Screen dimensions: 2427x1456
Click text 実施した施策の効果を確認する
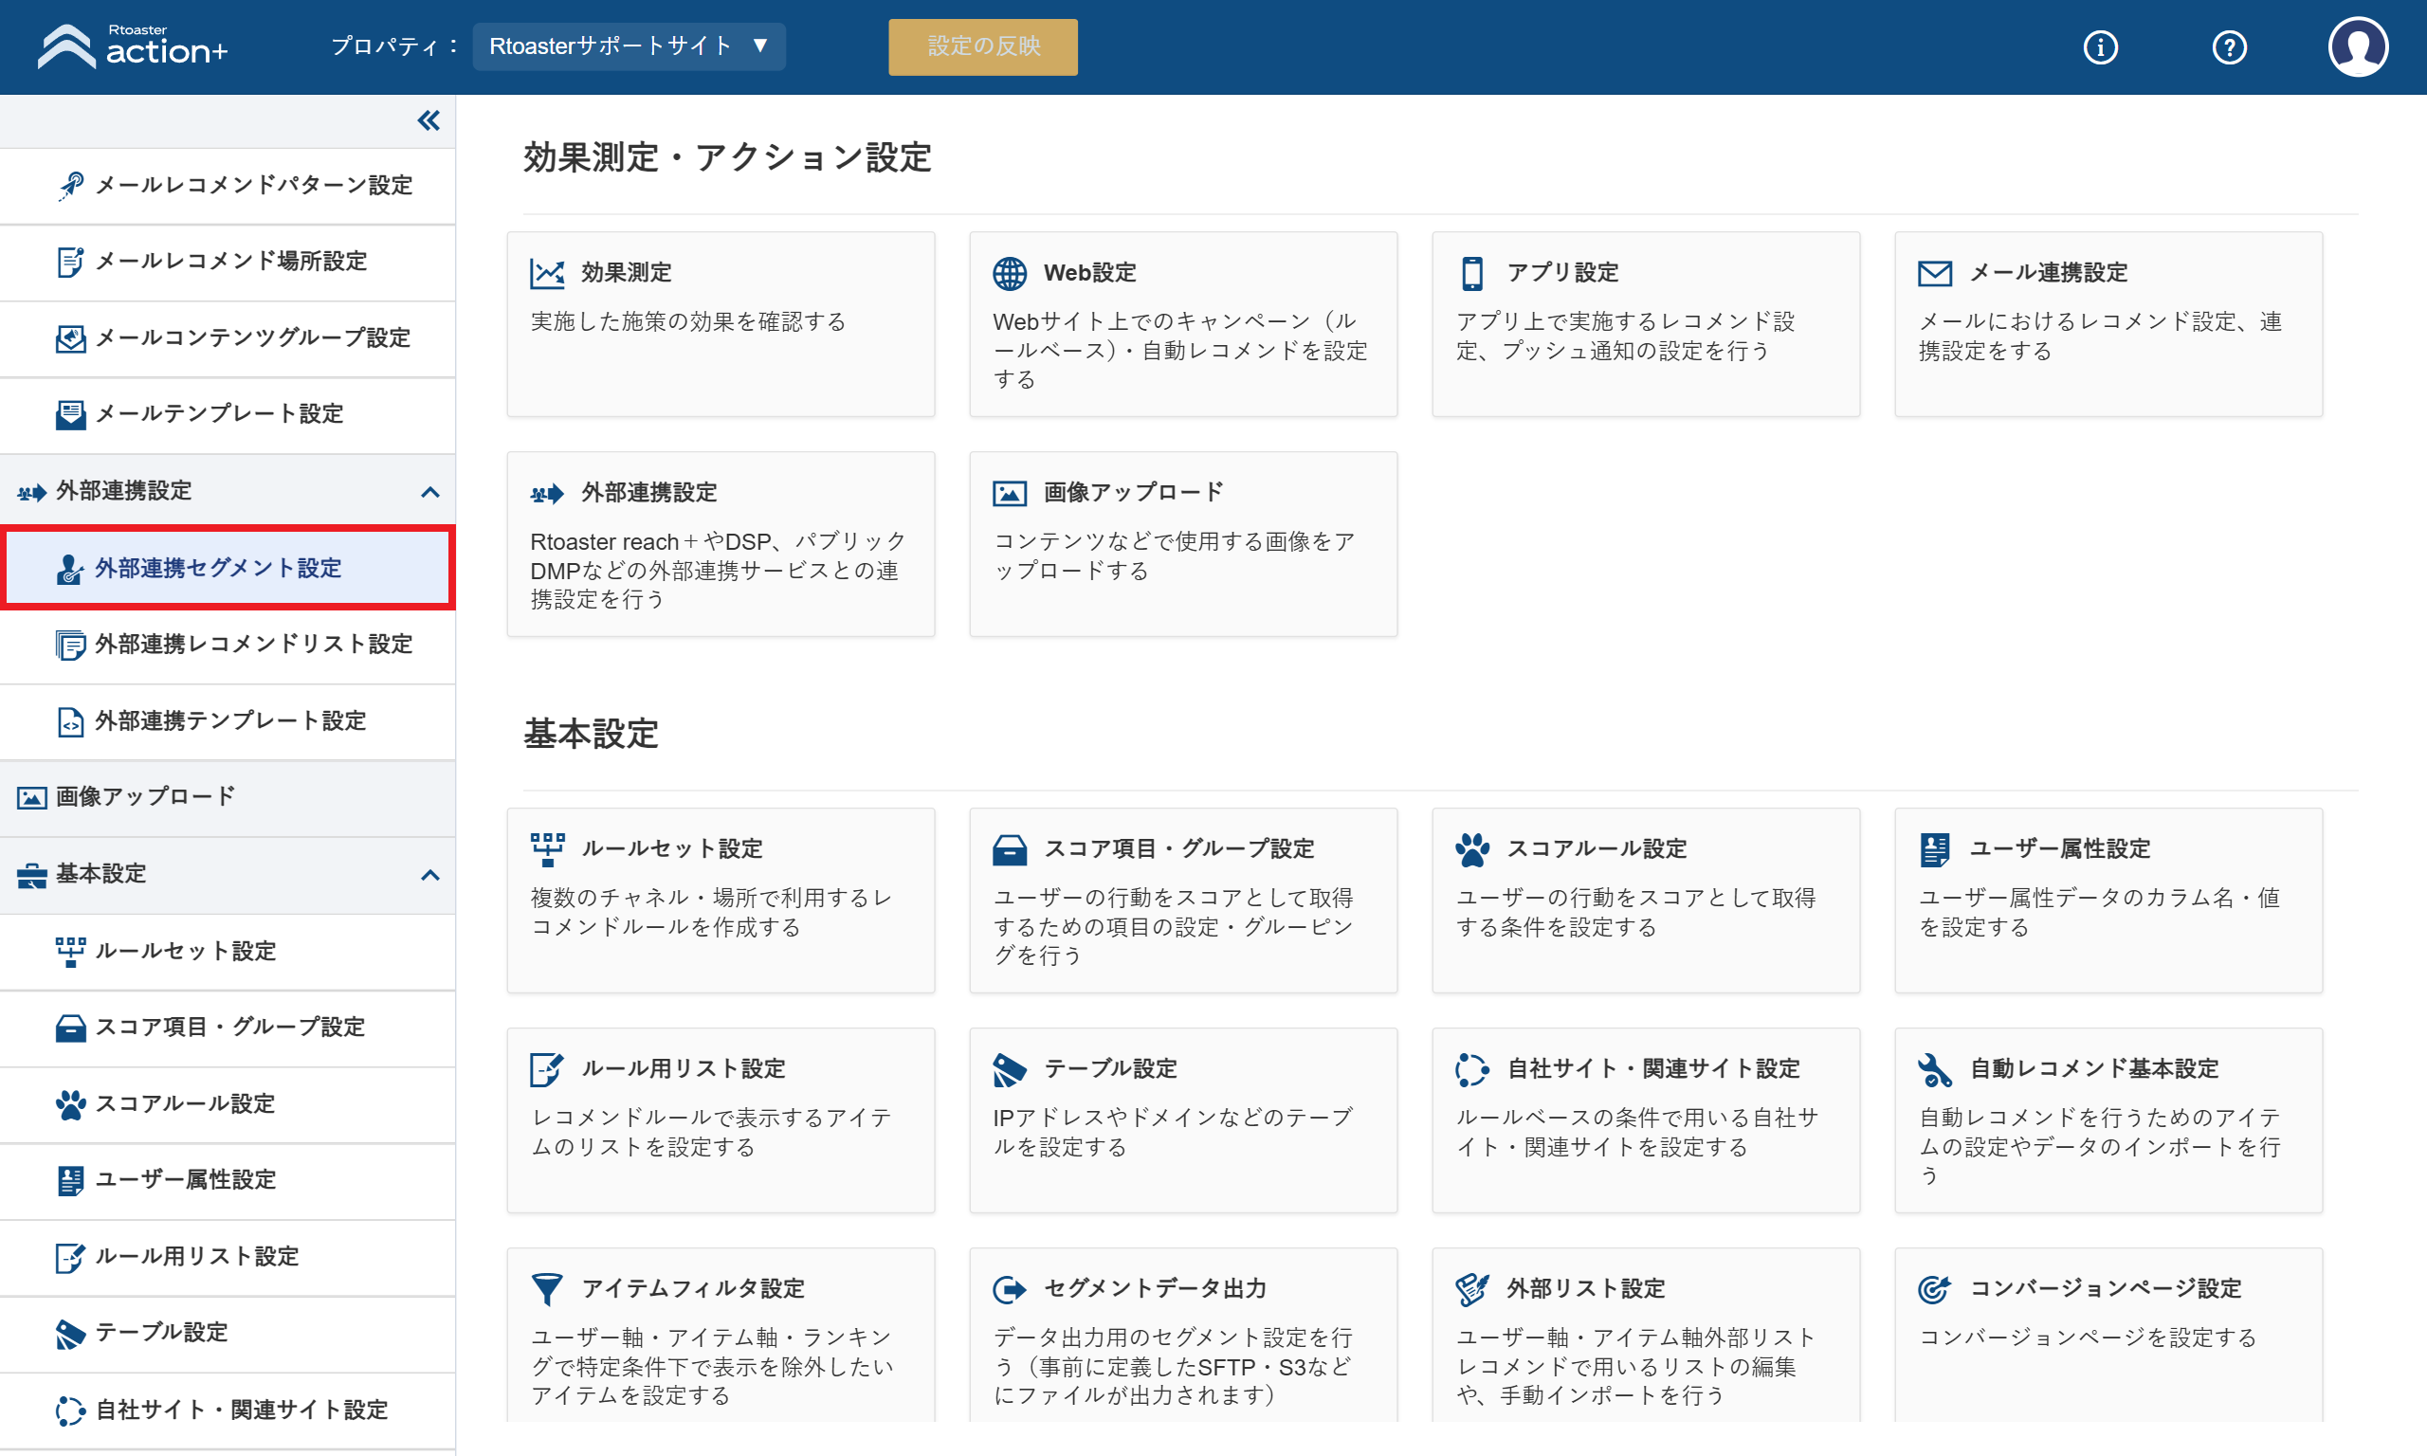[687, 321]
